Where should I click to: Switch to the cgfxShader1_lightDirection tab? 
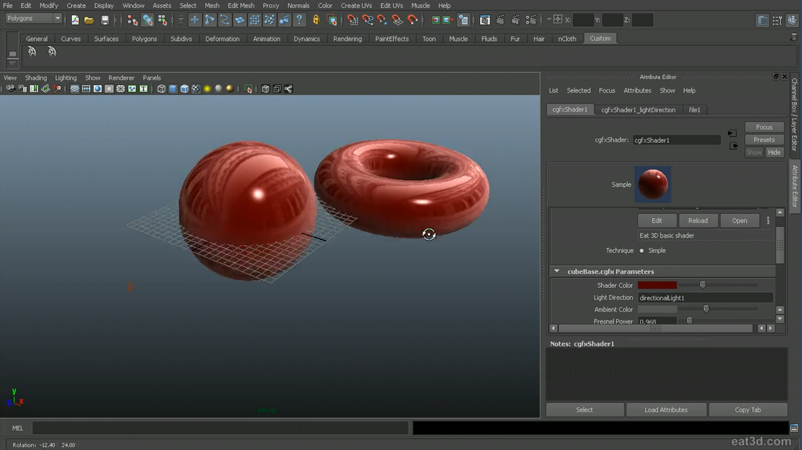[638, 110]
